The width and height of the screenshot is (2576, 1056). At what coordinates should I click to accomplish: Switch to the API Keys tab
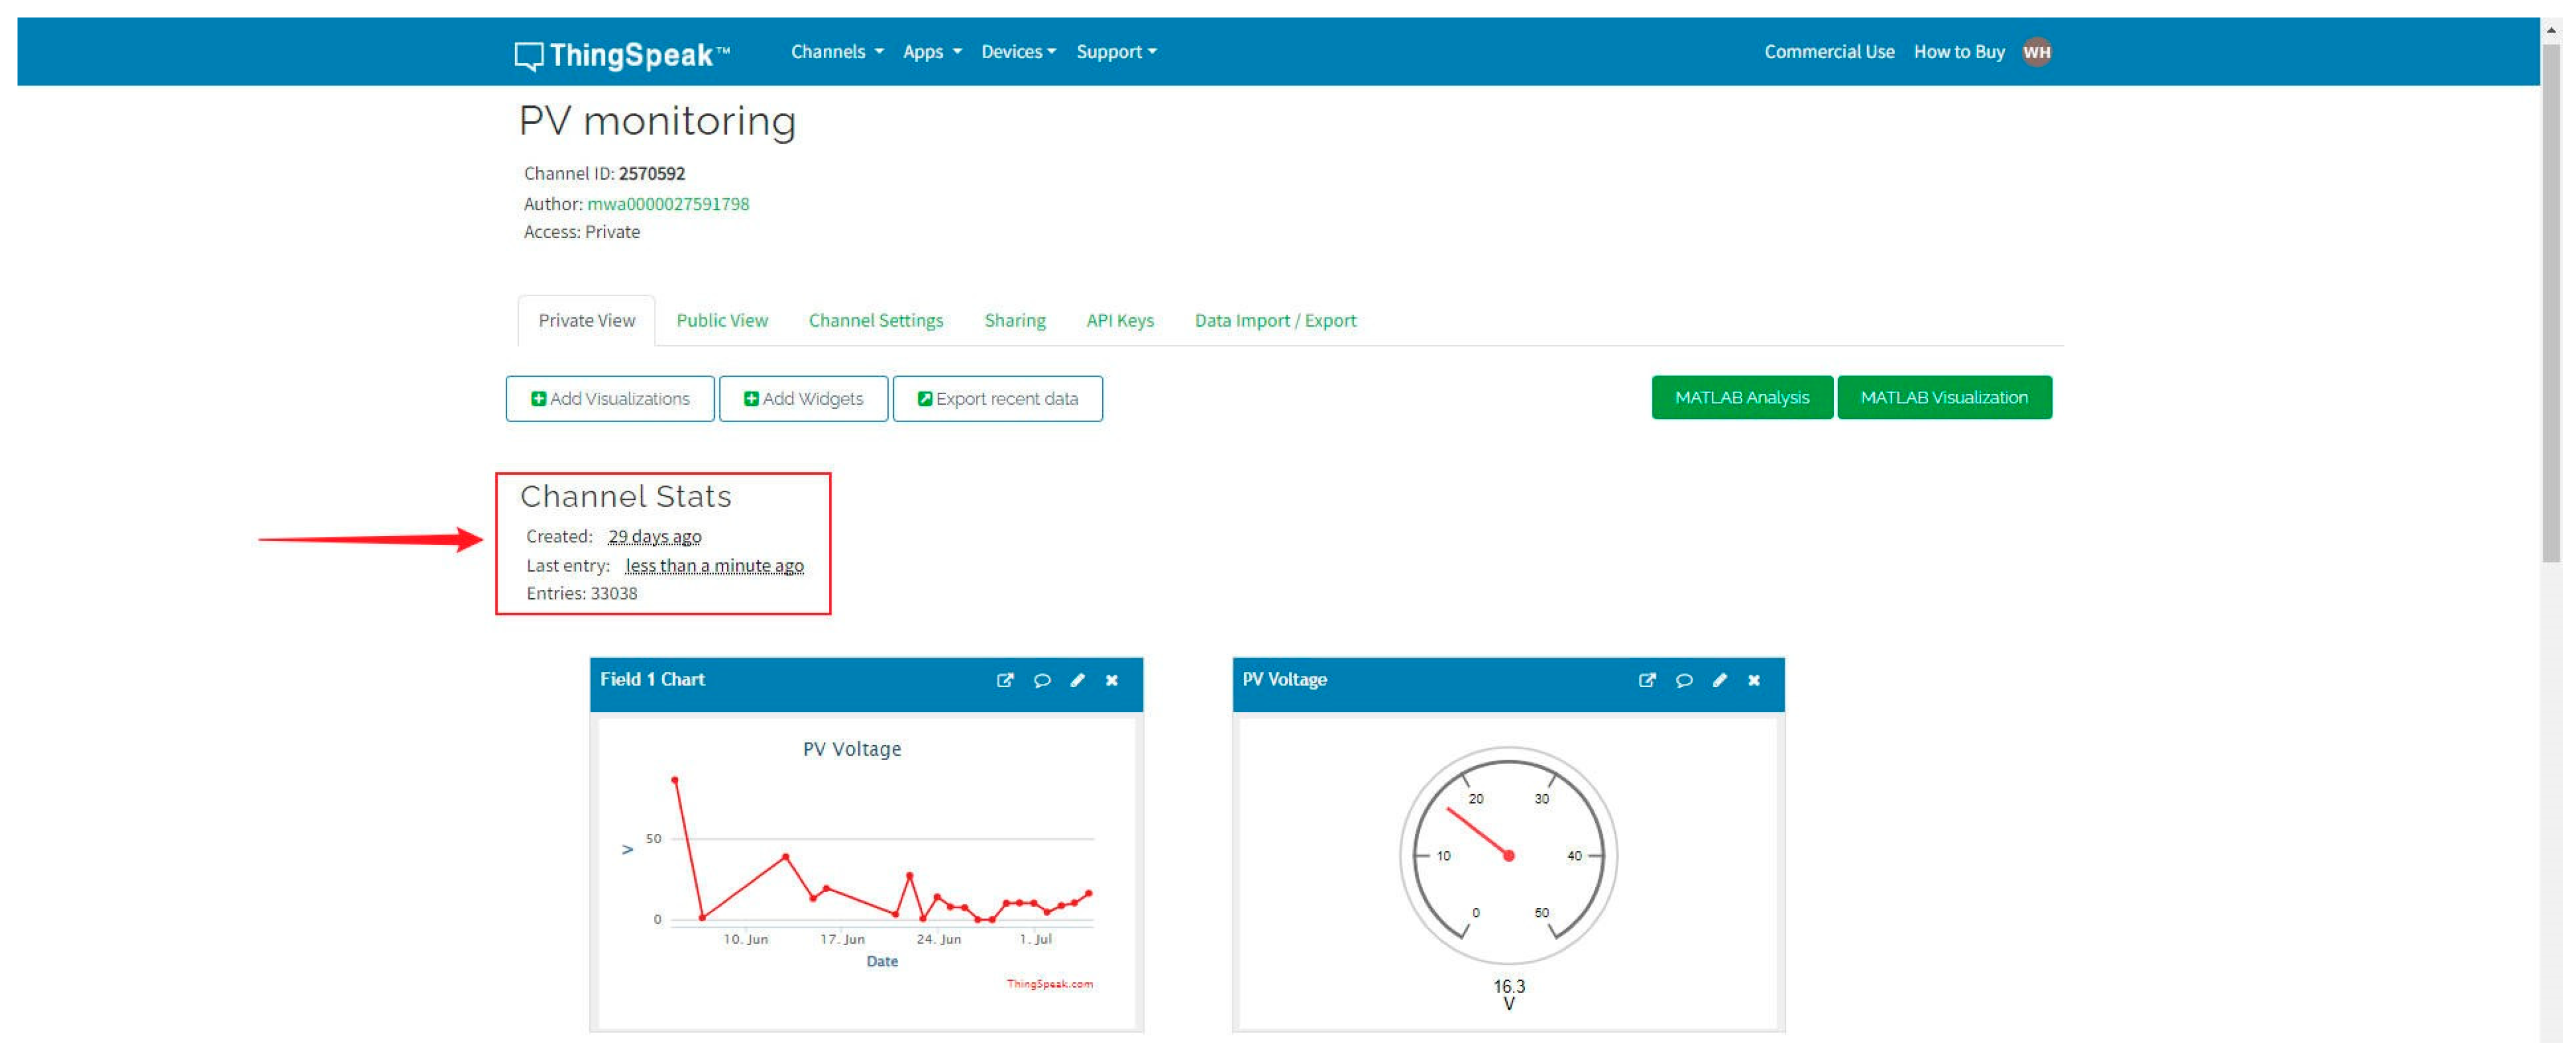[x=1119, y=321]
